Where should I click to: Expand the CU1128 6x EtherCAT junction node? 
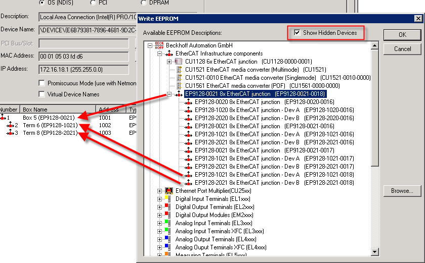pyautogui.click(x=169, y=62)
